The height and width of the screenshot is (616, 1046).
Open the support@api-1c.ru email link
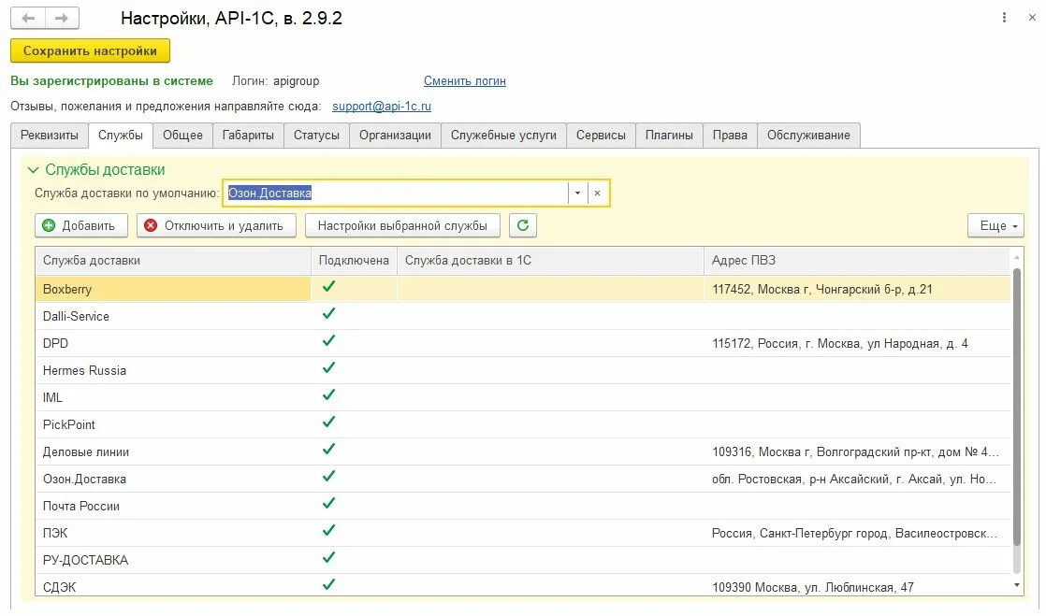pos(382,106)
